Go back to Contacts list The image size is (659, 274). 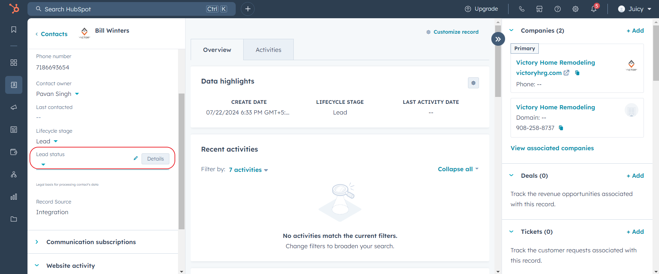pos(52,34)
